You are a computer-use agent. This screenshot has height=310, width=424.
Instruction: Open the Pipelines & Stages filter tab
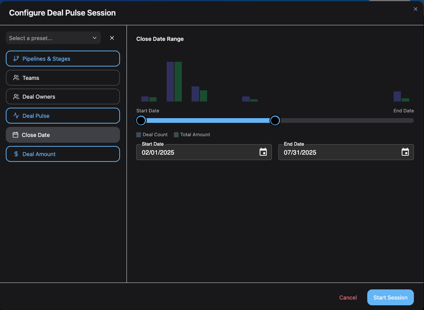click(63, 59)
